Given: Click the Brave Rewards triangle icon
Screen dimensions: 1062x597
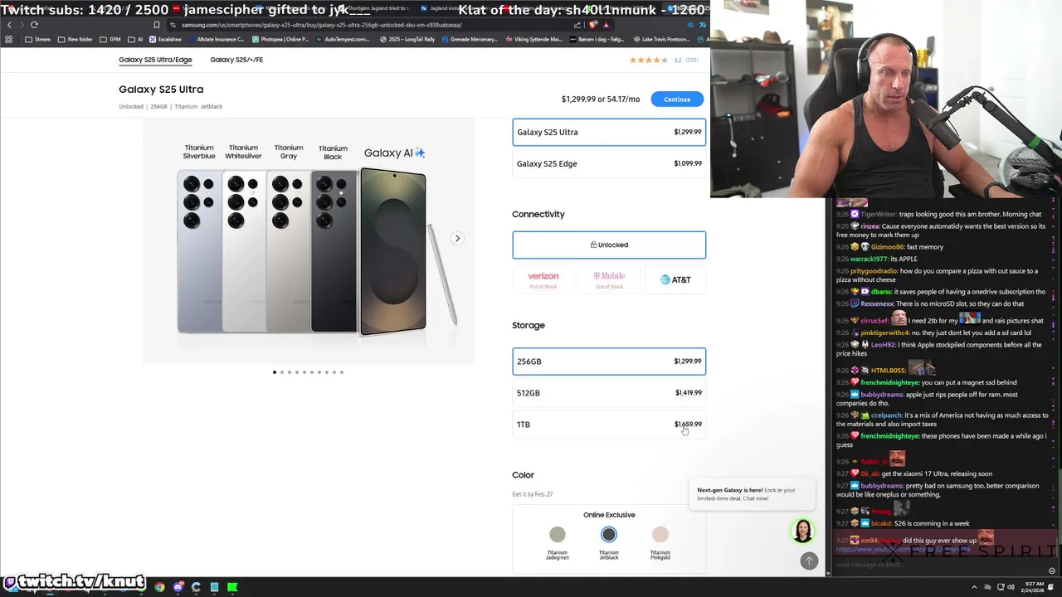Looking at the screenshot, I should pos(606,25).
